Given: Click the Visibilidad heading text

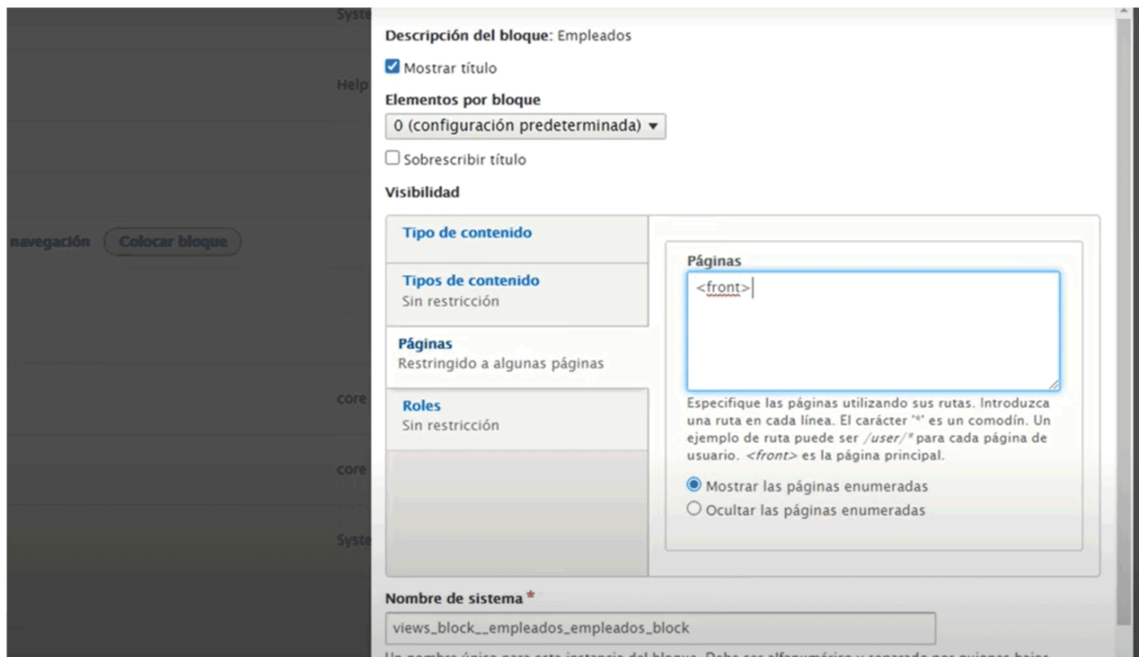Looking at the screenshot, I should point(422,192).
